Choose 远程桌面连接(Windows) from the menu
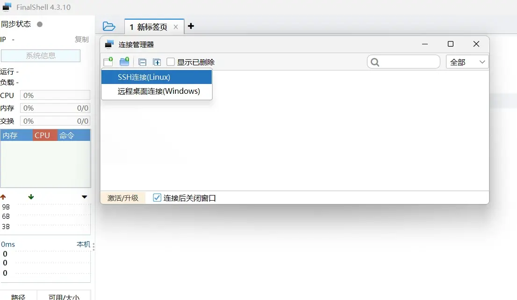 (x=157, y=91)
